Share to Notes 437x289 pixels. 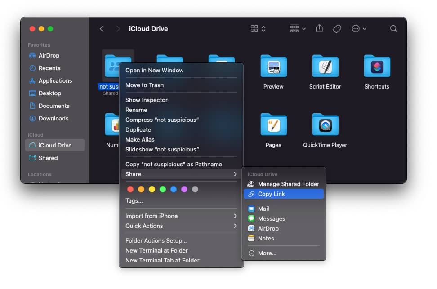[284, 239]
